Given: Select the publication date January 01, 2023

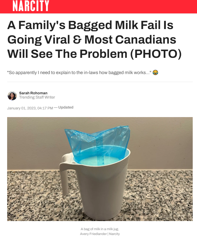Looking at the screenshot, I should coord(22,108).
